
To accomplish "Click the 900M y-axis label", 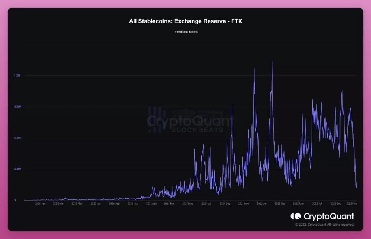I will pyautogui.click(x=17, y=107).
